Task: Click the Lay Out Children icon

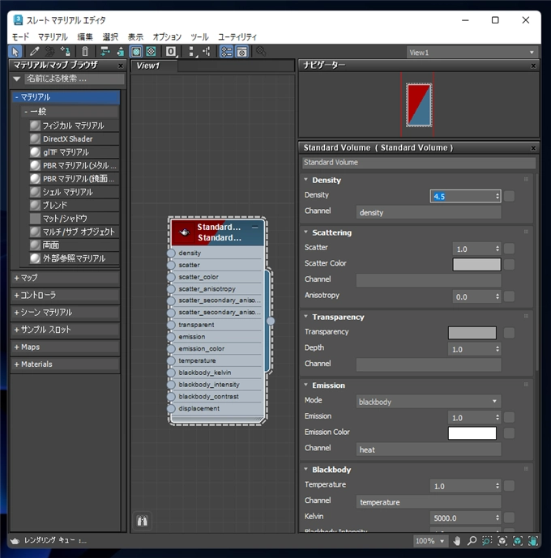Action: click(x=207, y=52)
